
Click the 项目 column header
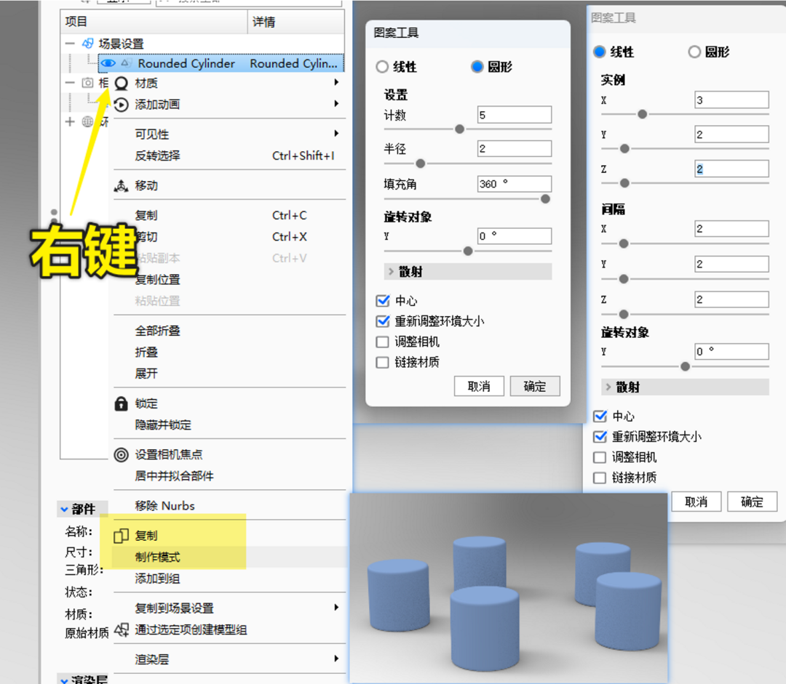pyautogui.click(x=154, y=22)
